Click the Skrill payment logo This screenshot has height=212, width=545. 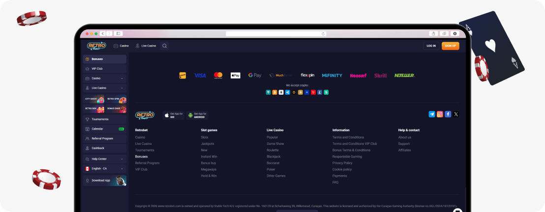[x=380, y=75]
